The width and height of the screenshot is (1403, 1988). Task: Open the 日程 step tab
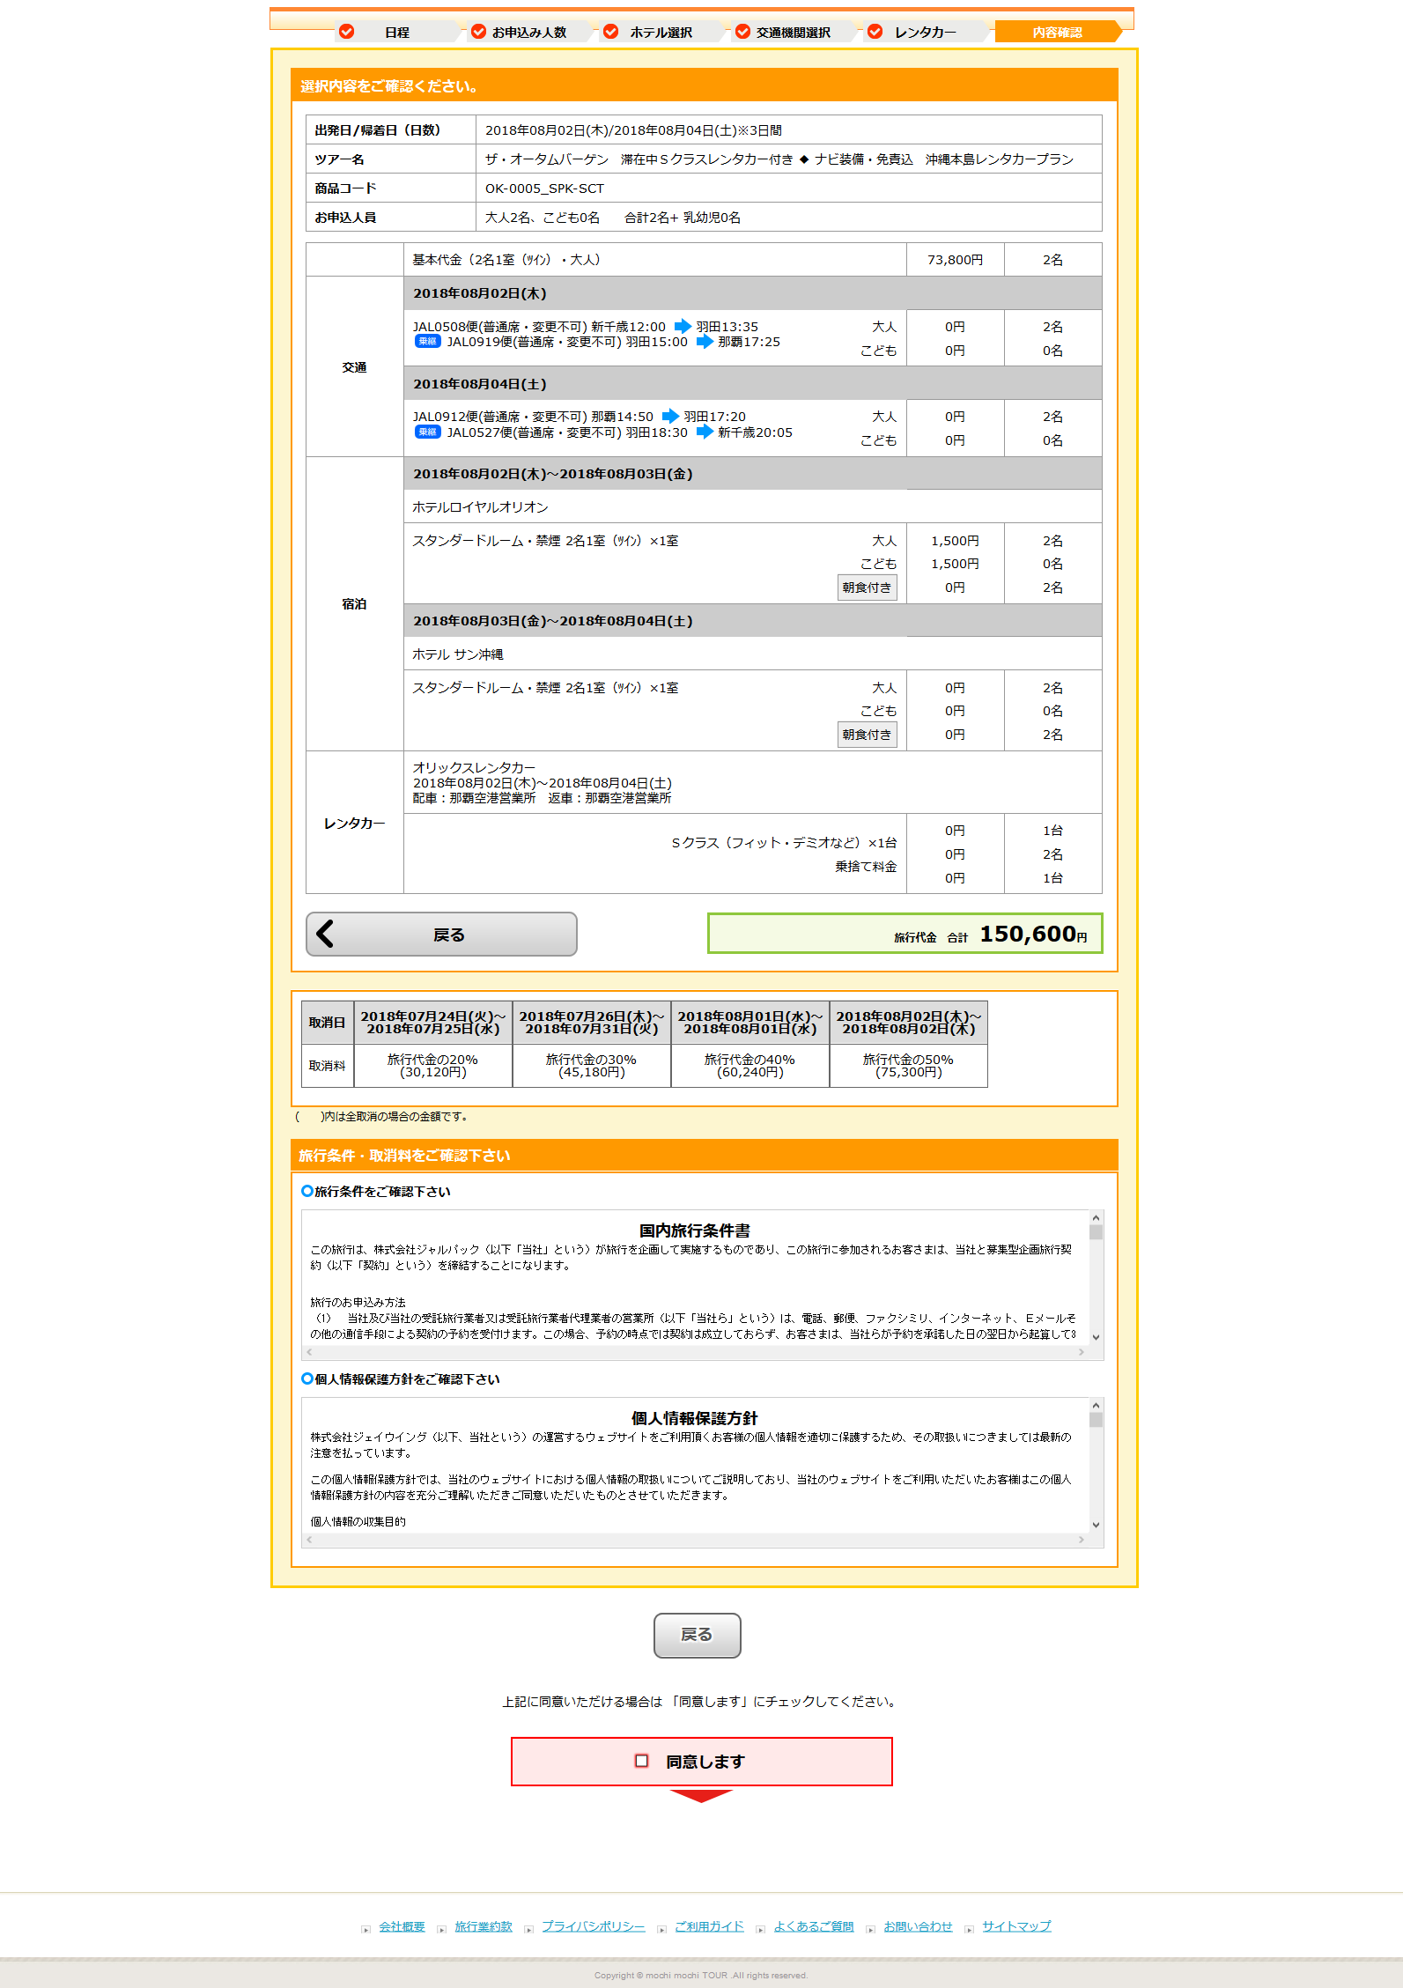(x=397, y=32)
